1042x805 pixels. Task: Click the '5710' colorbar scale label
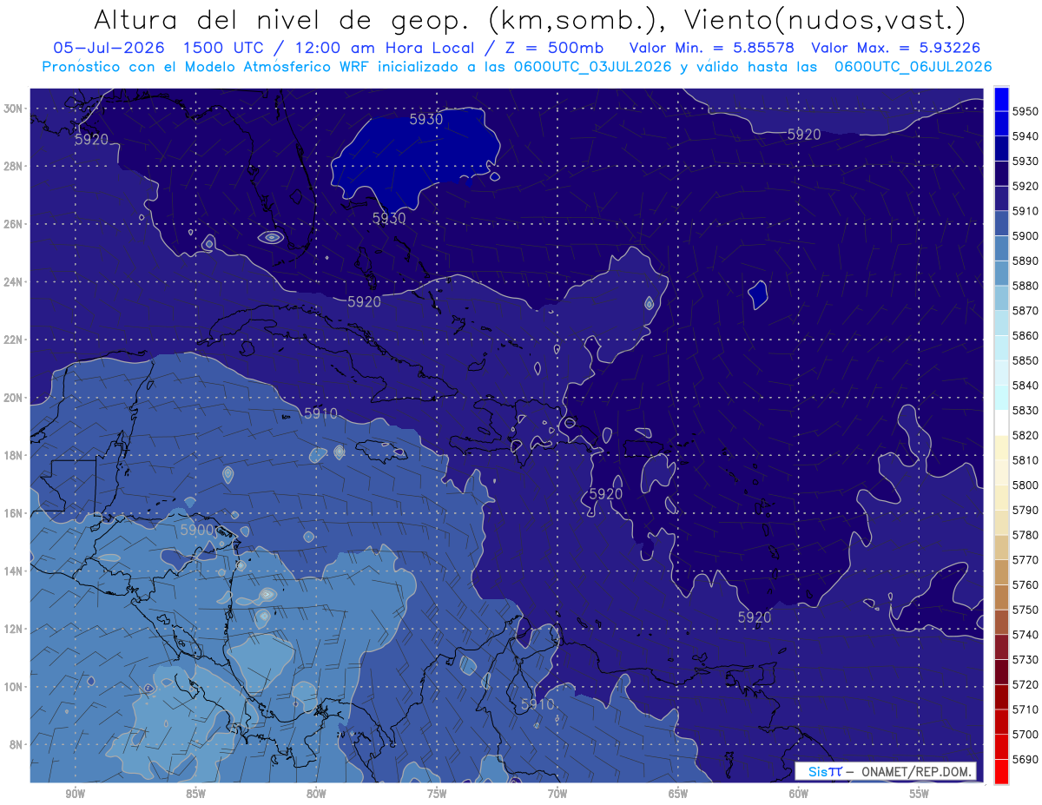tap(1026, 709)
